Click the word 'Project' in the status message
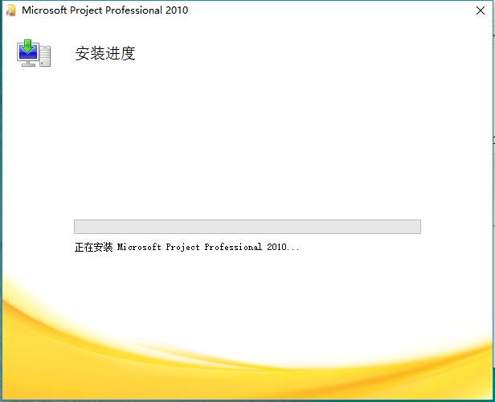 (182, 248)
